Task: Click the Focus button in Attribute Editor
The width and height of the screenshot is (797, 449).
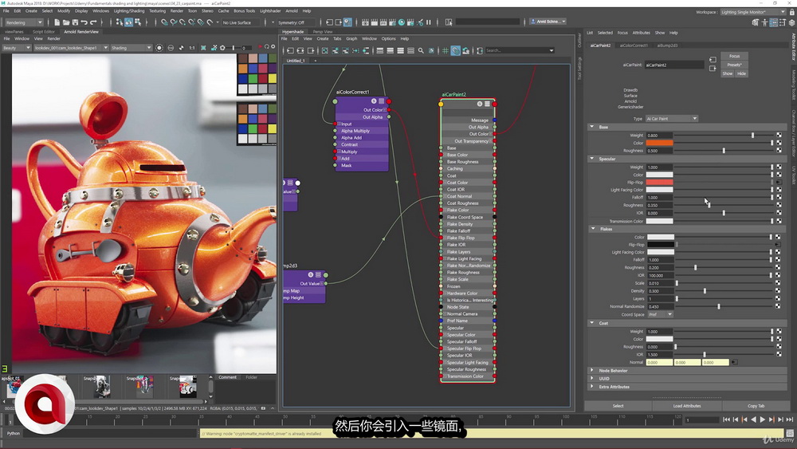Action: click(734, 56)
